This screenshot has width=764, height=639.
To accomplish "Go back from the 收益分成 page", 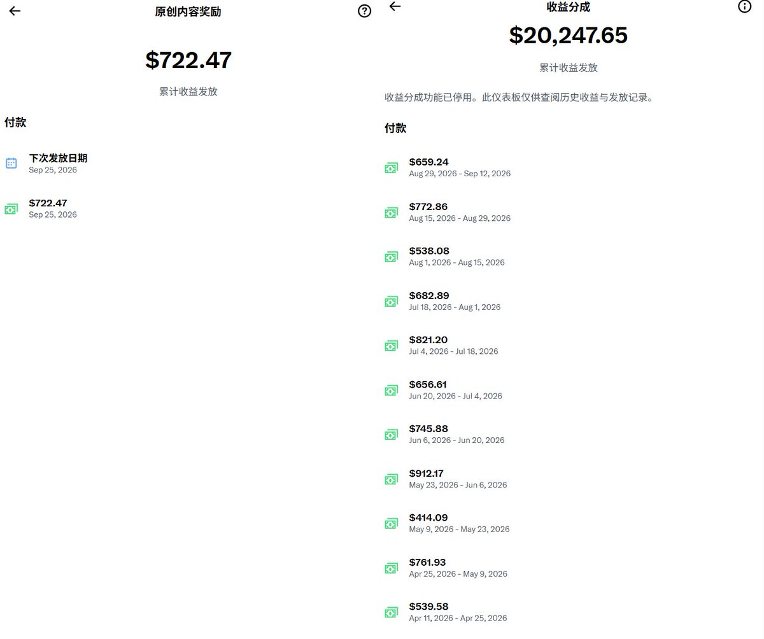I will click(395, 6).
